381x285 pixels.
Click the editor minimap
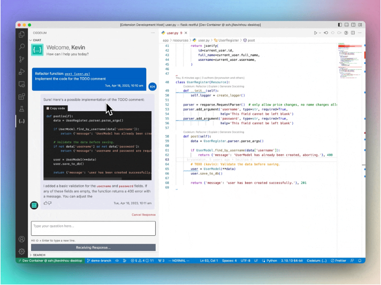pyautogui.click(x=350, y=61)
